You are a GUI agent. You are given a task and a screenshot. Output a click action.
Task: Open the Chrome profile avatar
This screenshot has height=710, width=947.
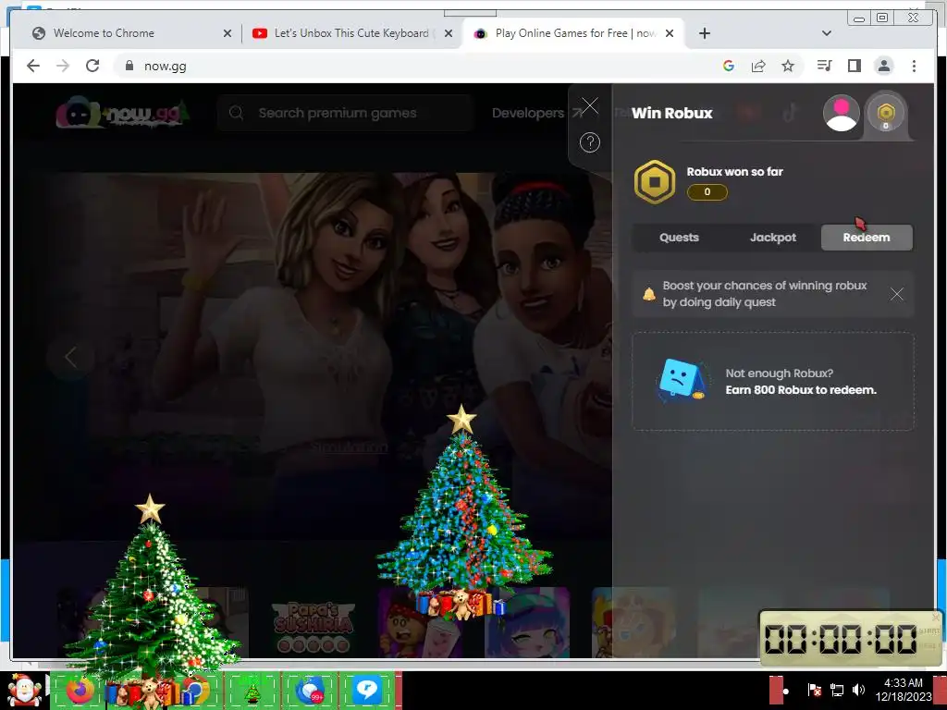(x=883, y=66)
